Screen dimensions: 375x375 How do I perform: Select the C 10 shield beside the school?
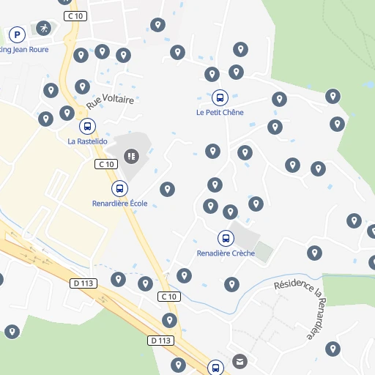click(106, 164)
